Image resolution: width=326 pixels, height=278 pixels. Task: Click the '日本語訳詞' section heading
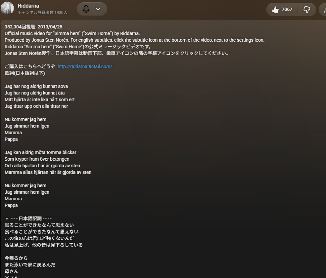[x=31, y=218]
